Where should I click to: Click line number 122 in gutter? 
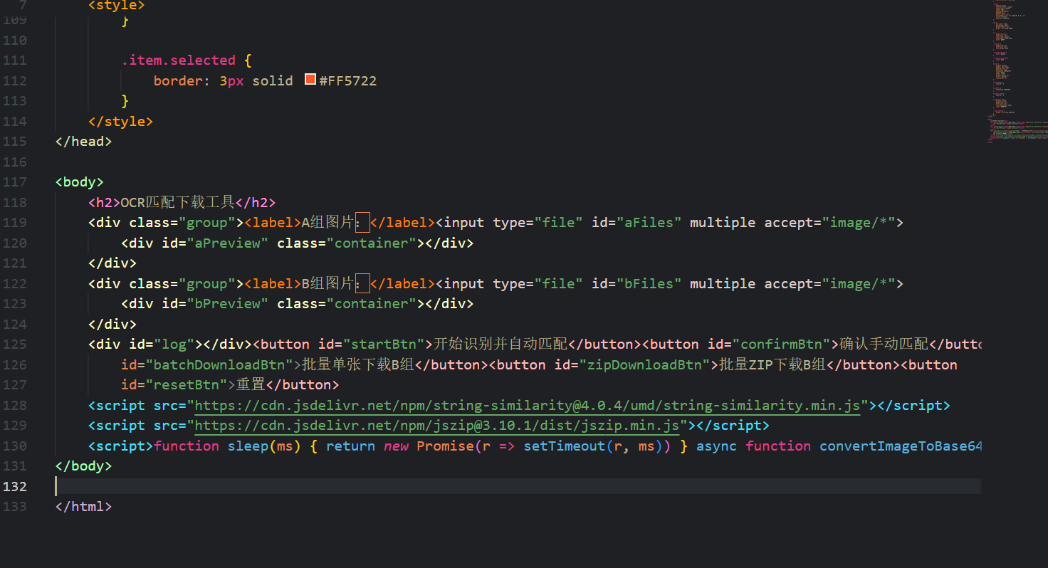pos(14,284)
